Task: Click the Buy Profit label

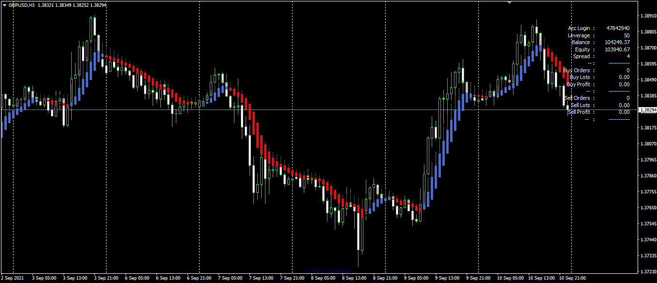Action: (x=579, y=84)
